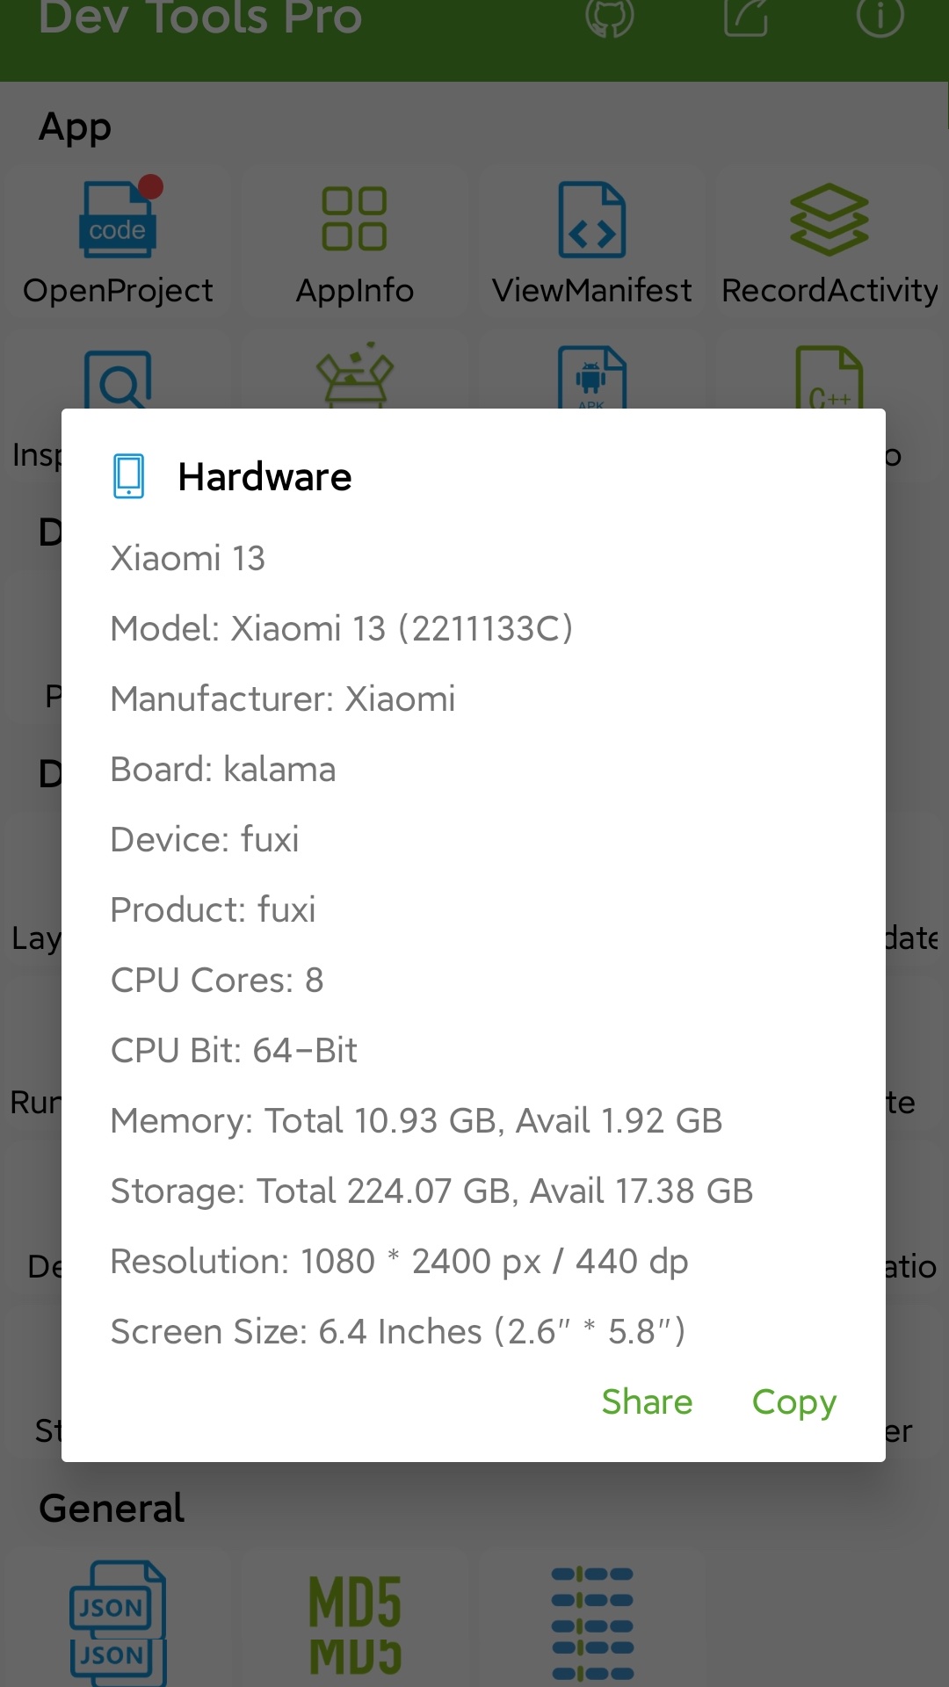
Task: Open the striped list tool icon
Action: [x=592, y=1624]
